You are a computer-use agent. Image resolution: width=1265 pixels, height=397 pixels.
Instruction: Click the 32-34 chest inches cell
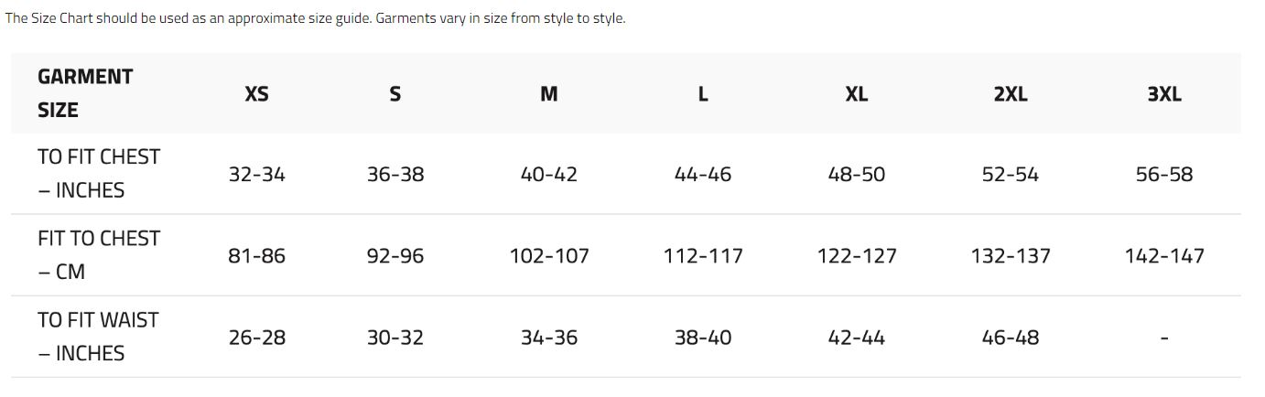[x=256, y=174]
